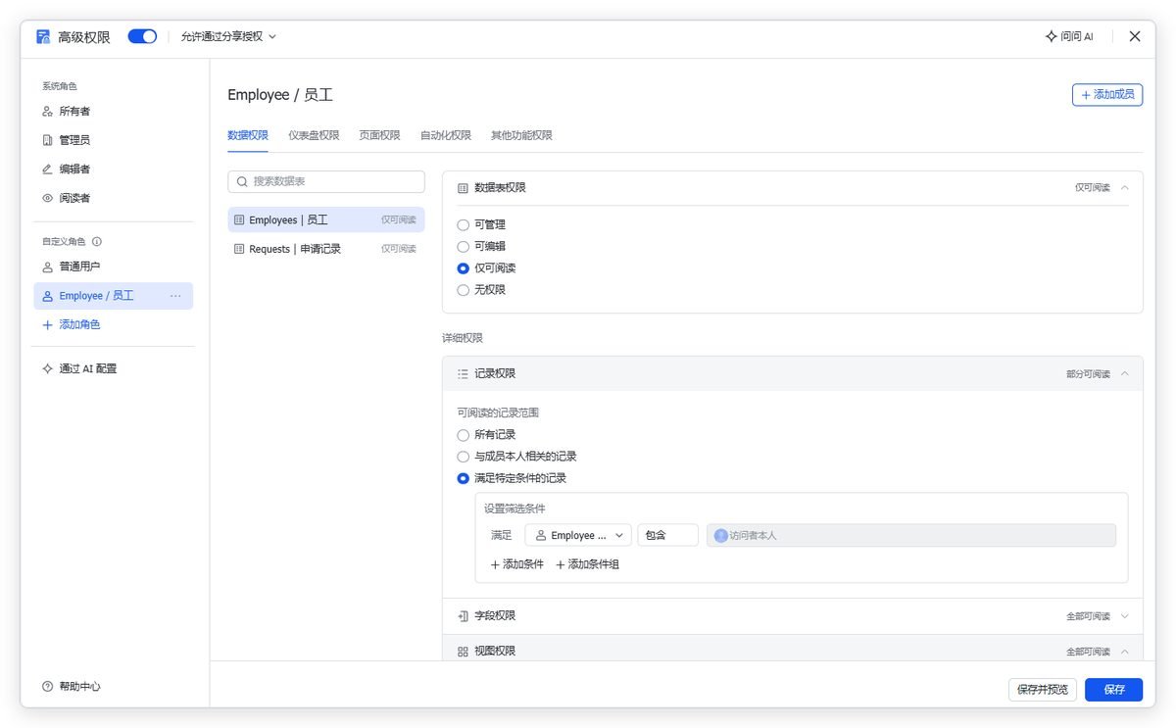Click the 通过 AI 配置 sparkle icon

(47, 368)
